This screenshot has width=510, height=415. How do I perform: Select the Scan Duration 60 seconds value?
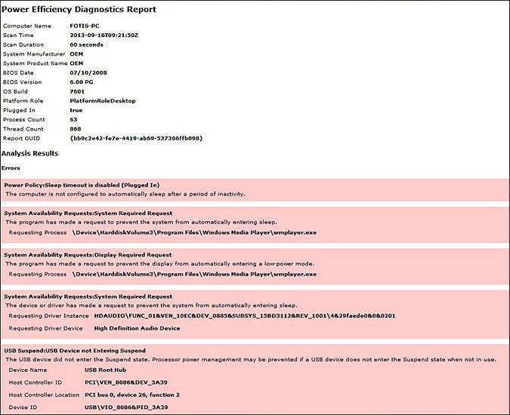(x=87, y=45)
